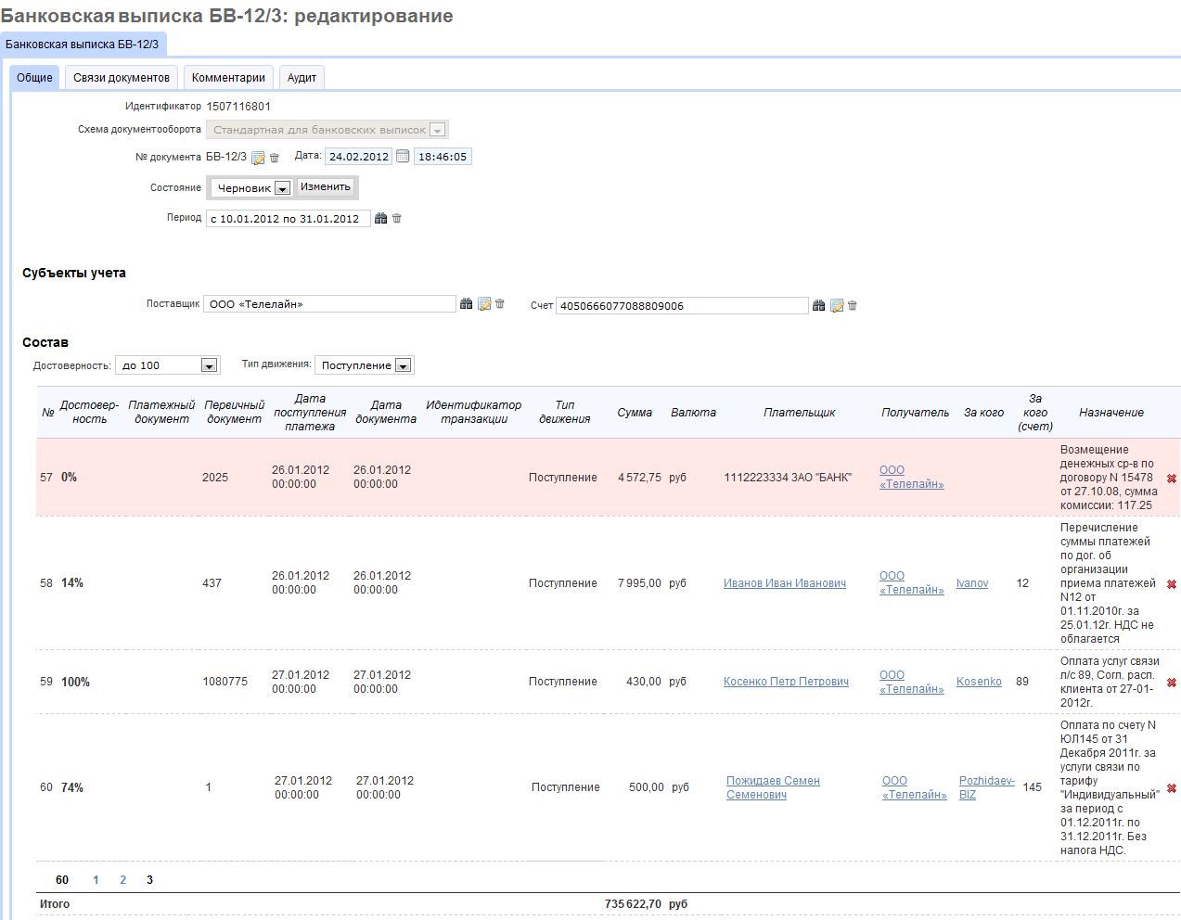Open ООО «Телелайн» recipient link in row 58
This screenshot has height=920, width=1181.
click(912, 583)
